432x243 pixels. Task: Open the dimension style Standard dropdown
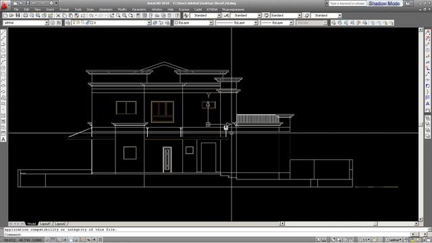(259, 16)
